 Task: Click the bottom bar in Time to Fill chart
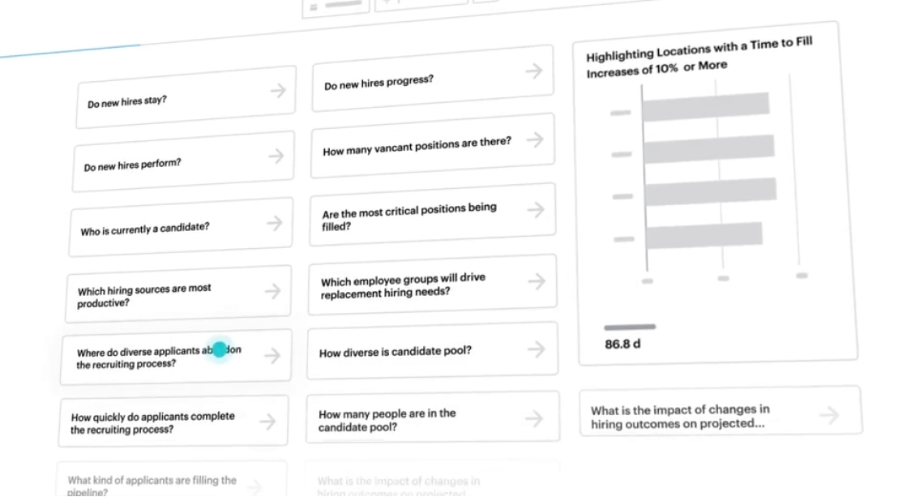coord(703,235)
